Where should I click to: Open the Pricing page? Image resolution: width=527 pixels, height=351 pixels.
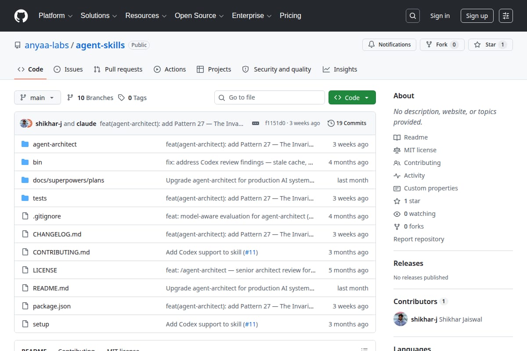(290, 16)
